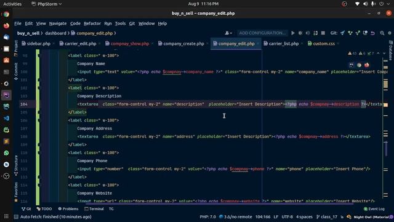Open page in Chrome browser icon in editor

[x=359, y=65]
